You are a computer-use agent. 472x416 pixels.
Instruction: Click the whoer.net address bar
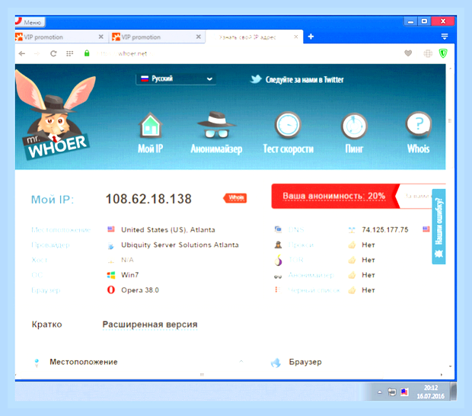point(241,53)
